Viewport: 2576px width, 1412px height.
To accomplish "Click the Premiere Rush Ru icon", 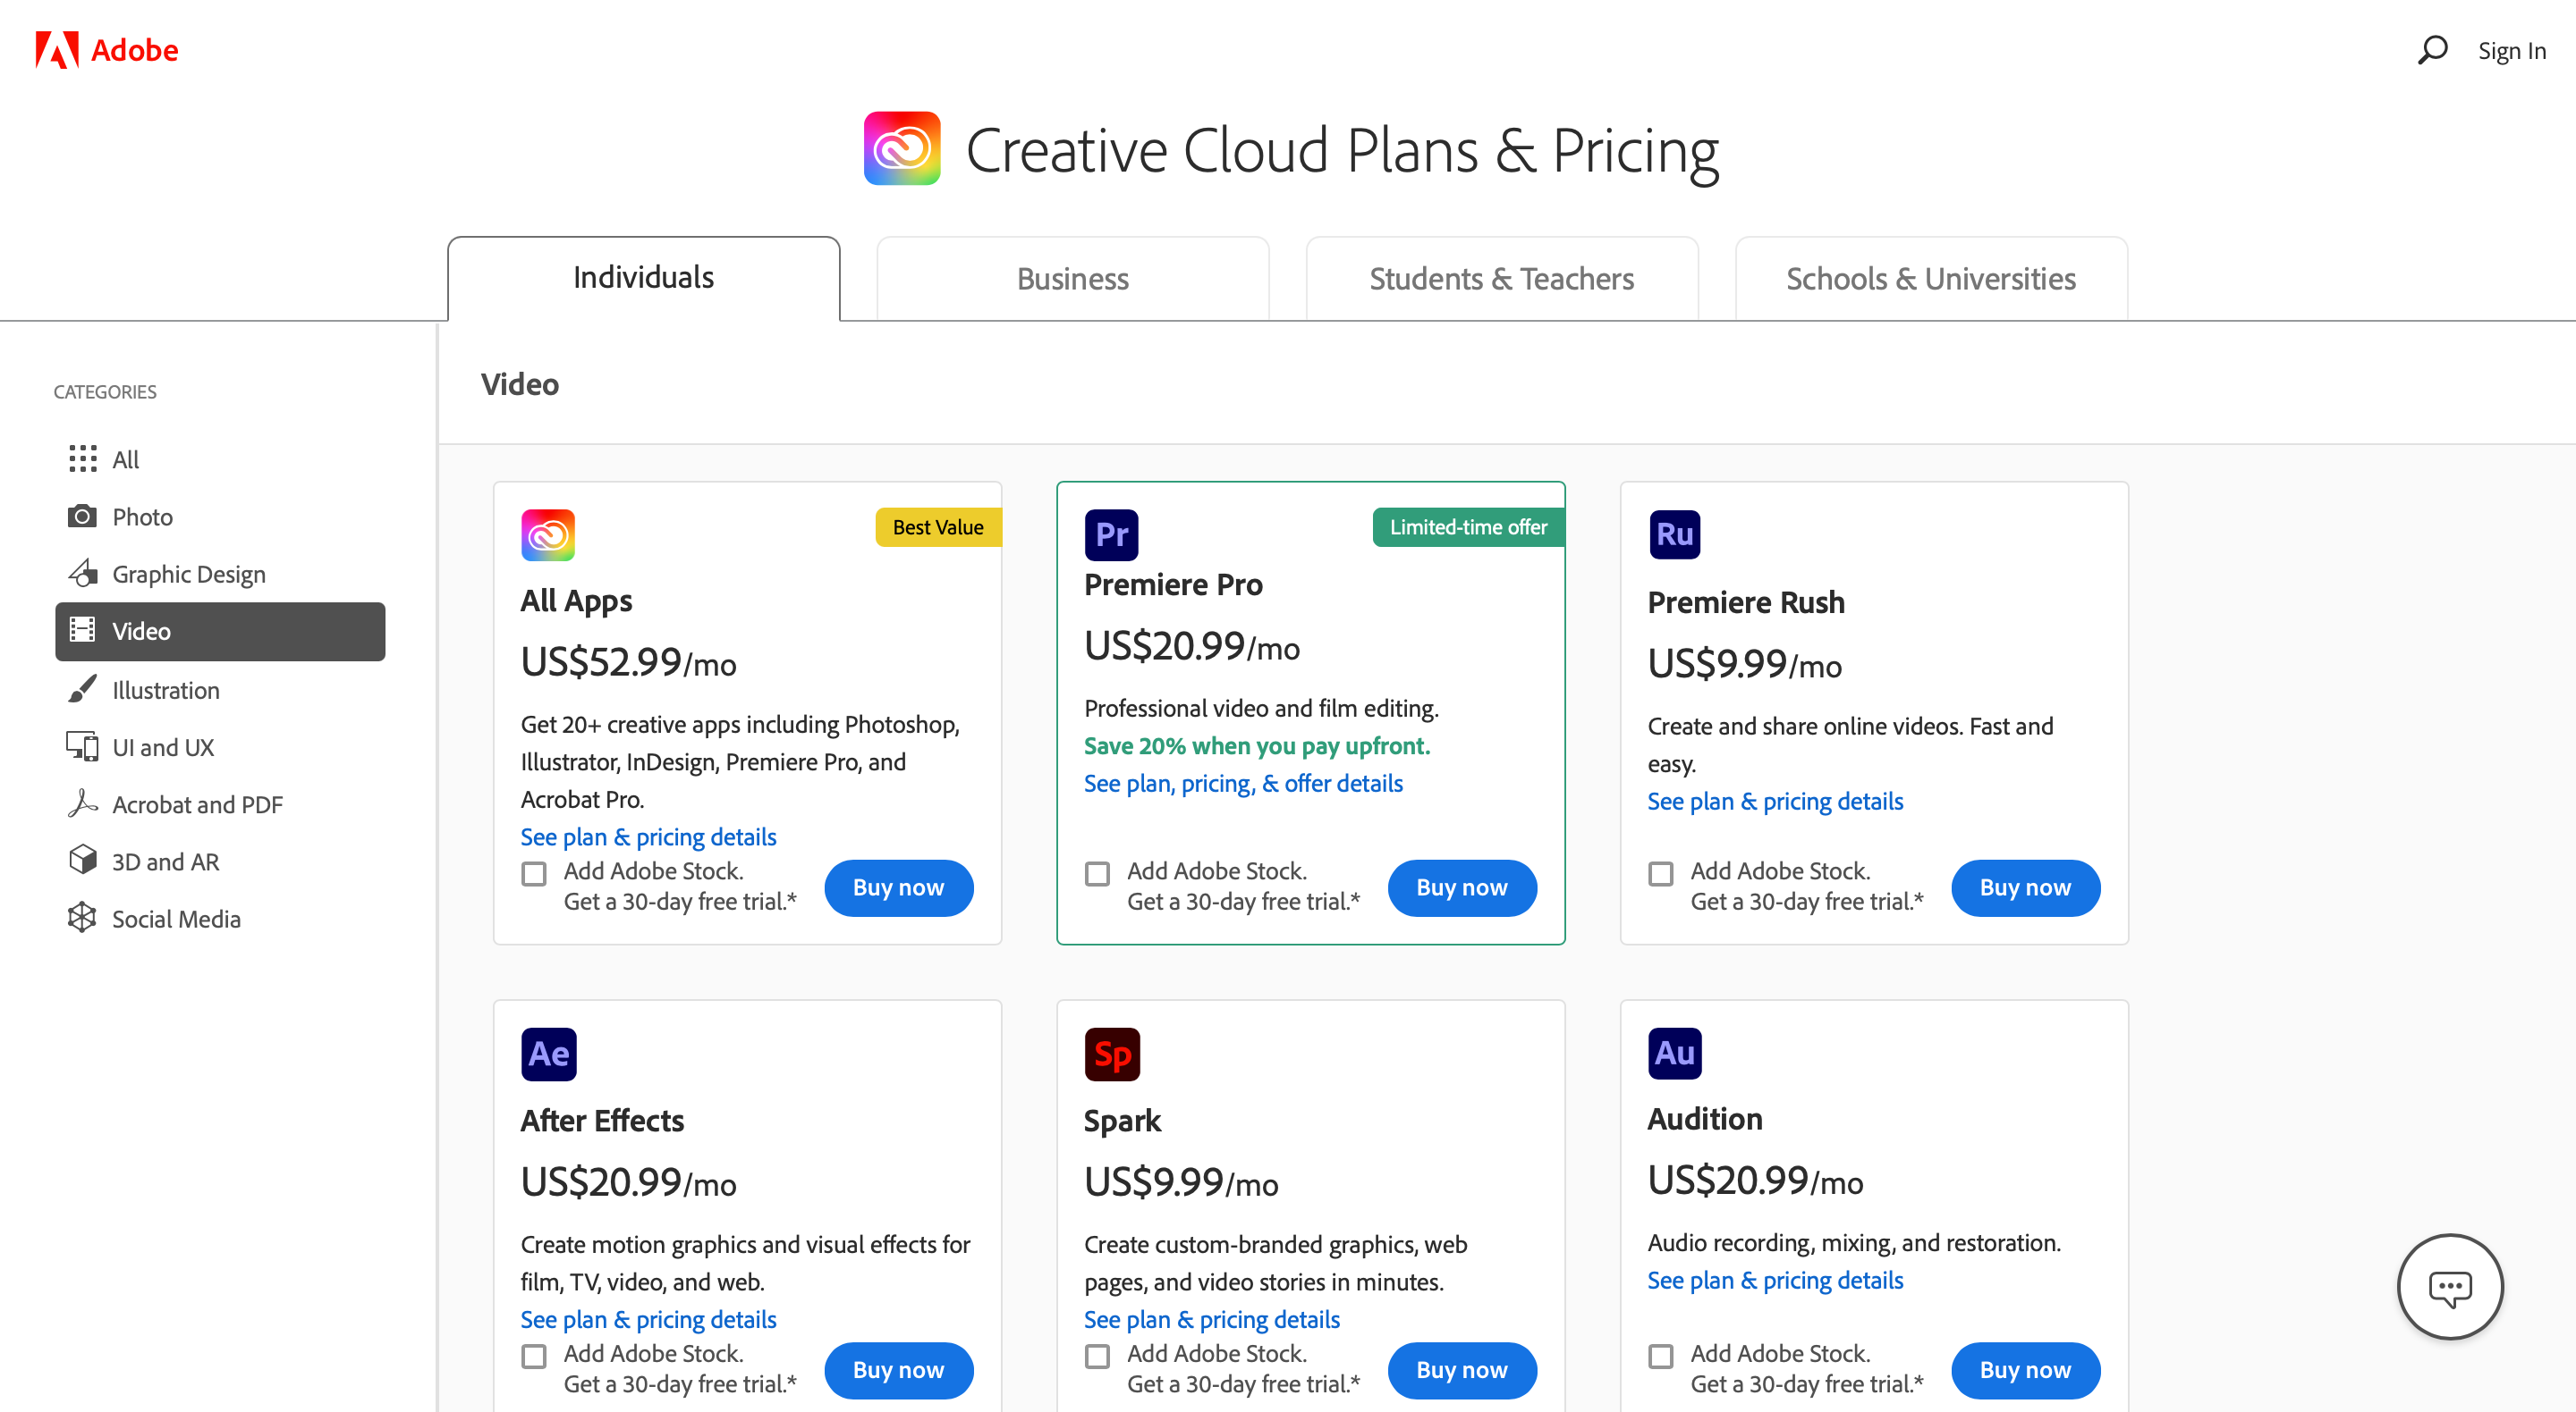I will 1674,534.
